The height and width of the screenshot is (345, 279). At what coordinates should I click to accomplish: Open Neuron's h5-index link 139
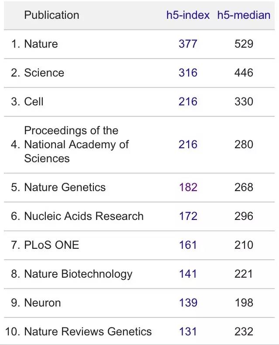pos(188,303)
